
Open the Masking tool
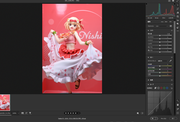[x=178, y=16]
